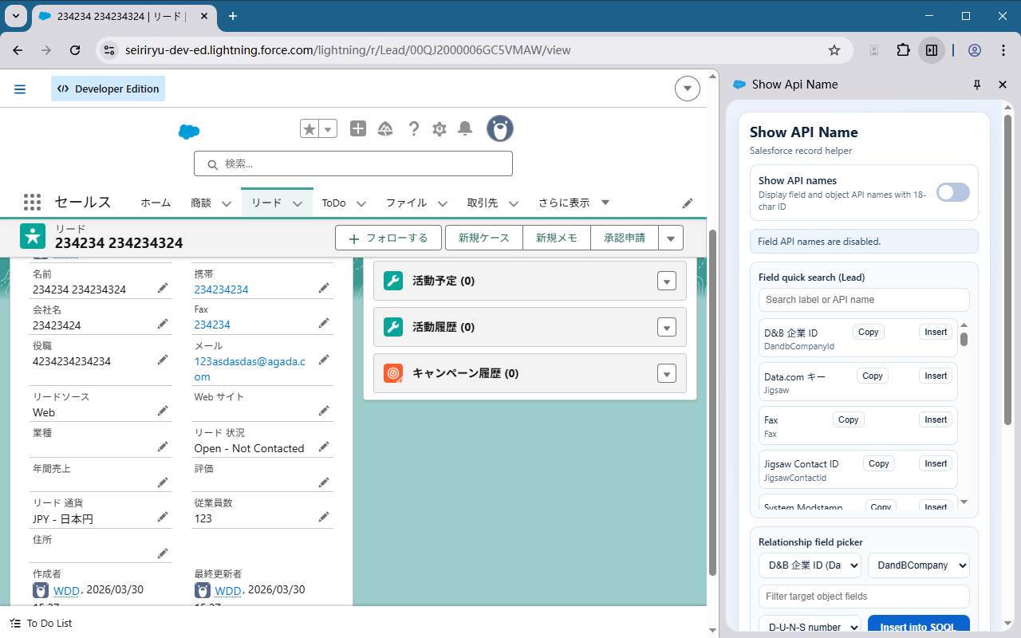Screen dimensions: 1021x638
Task: Click the favorites star icon
Action: point(309,128)
